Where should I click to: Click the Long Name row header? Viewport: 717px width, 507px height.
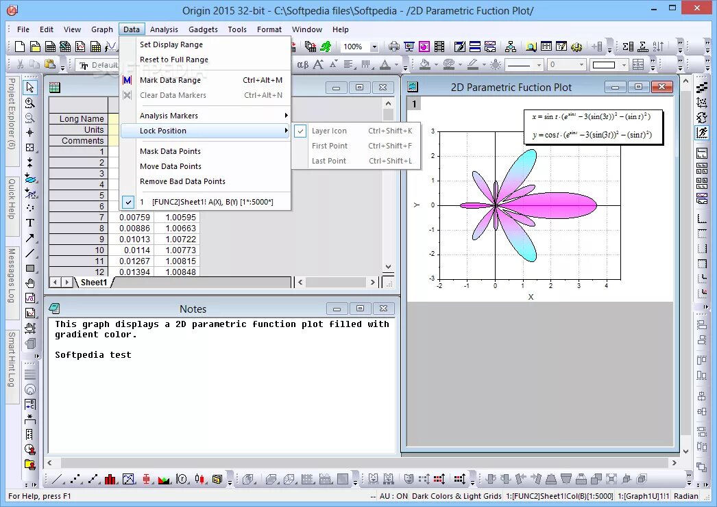pyautogui.click(x=78, y=118)
